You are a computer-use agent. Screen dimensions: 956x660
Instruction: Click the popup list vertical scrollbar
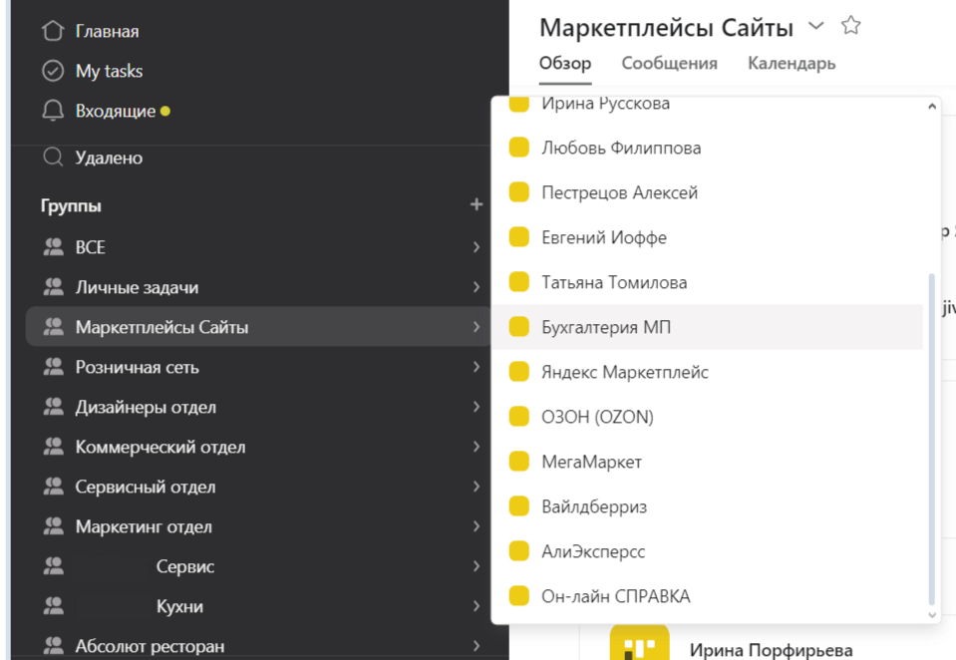(932, 439)
